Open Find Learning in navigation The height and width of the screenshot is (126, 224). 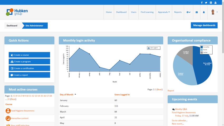[x=147, y=12]
